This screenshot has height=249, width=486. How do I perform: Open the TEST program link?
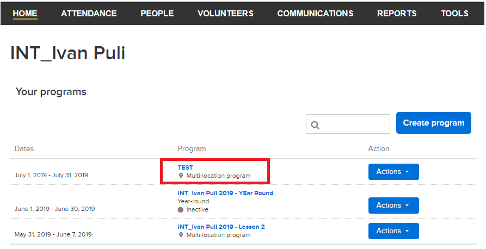tap(186, 167)
